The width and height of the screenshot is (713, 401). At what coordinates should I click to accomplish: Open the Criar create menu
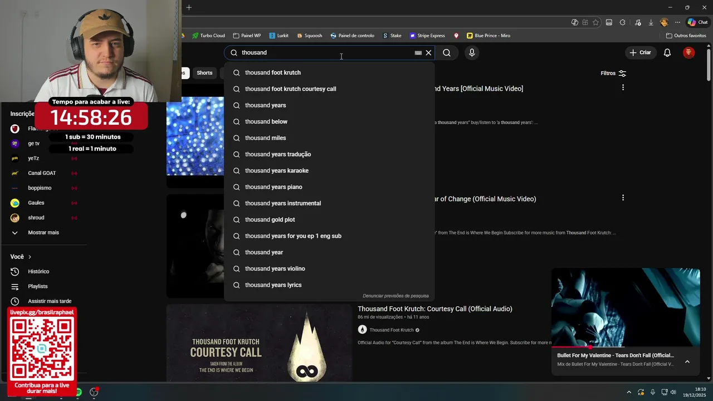tap(640, 52)
